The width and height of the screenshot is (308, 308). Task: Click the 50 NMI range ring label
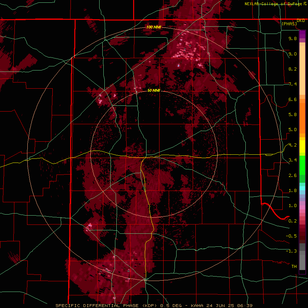tap(154, 90)
